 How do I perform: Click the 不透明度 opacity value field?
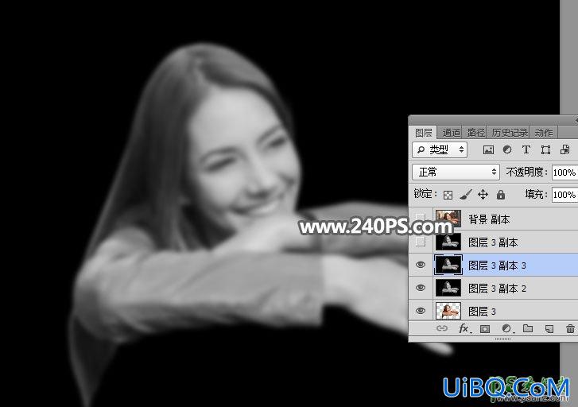[564, 172]
